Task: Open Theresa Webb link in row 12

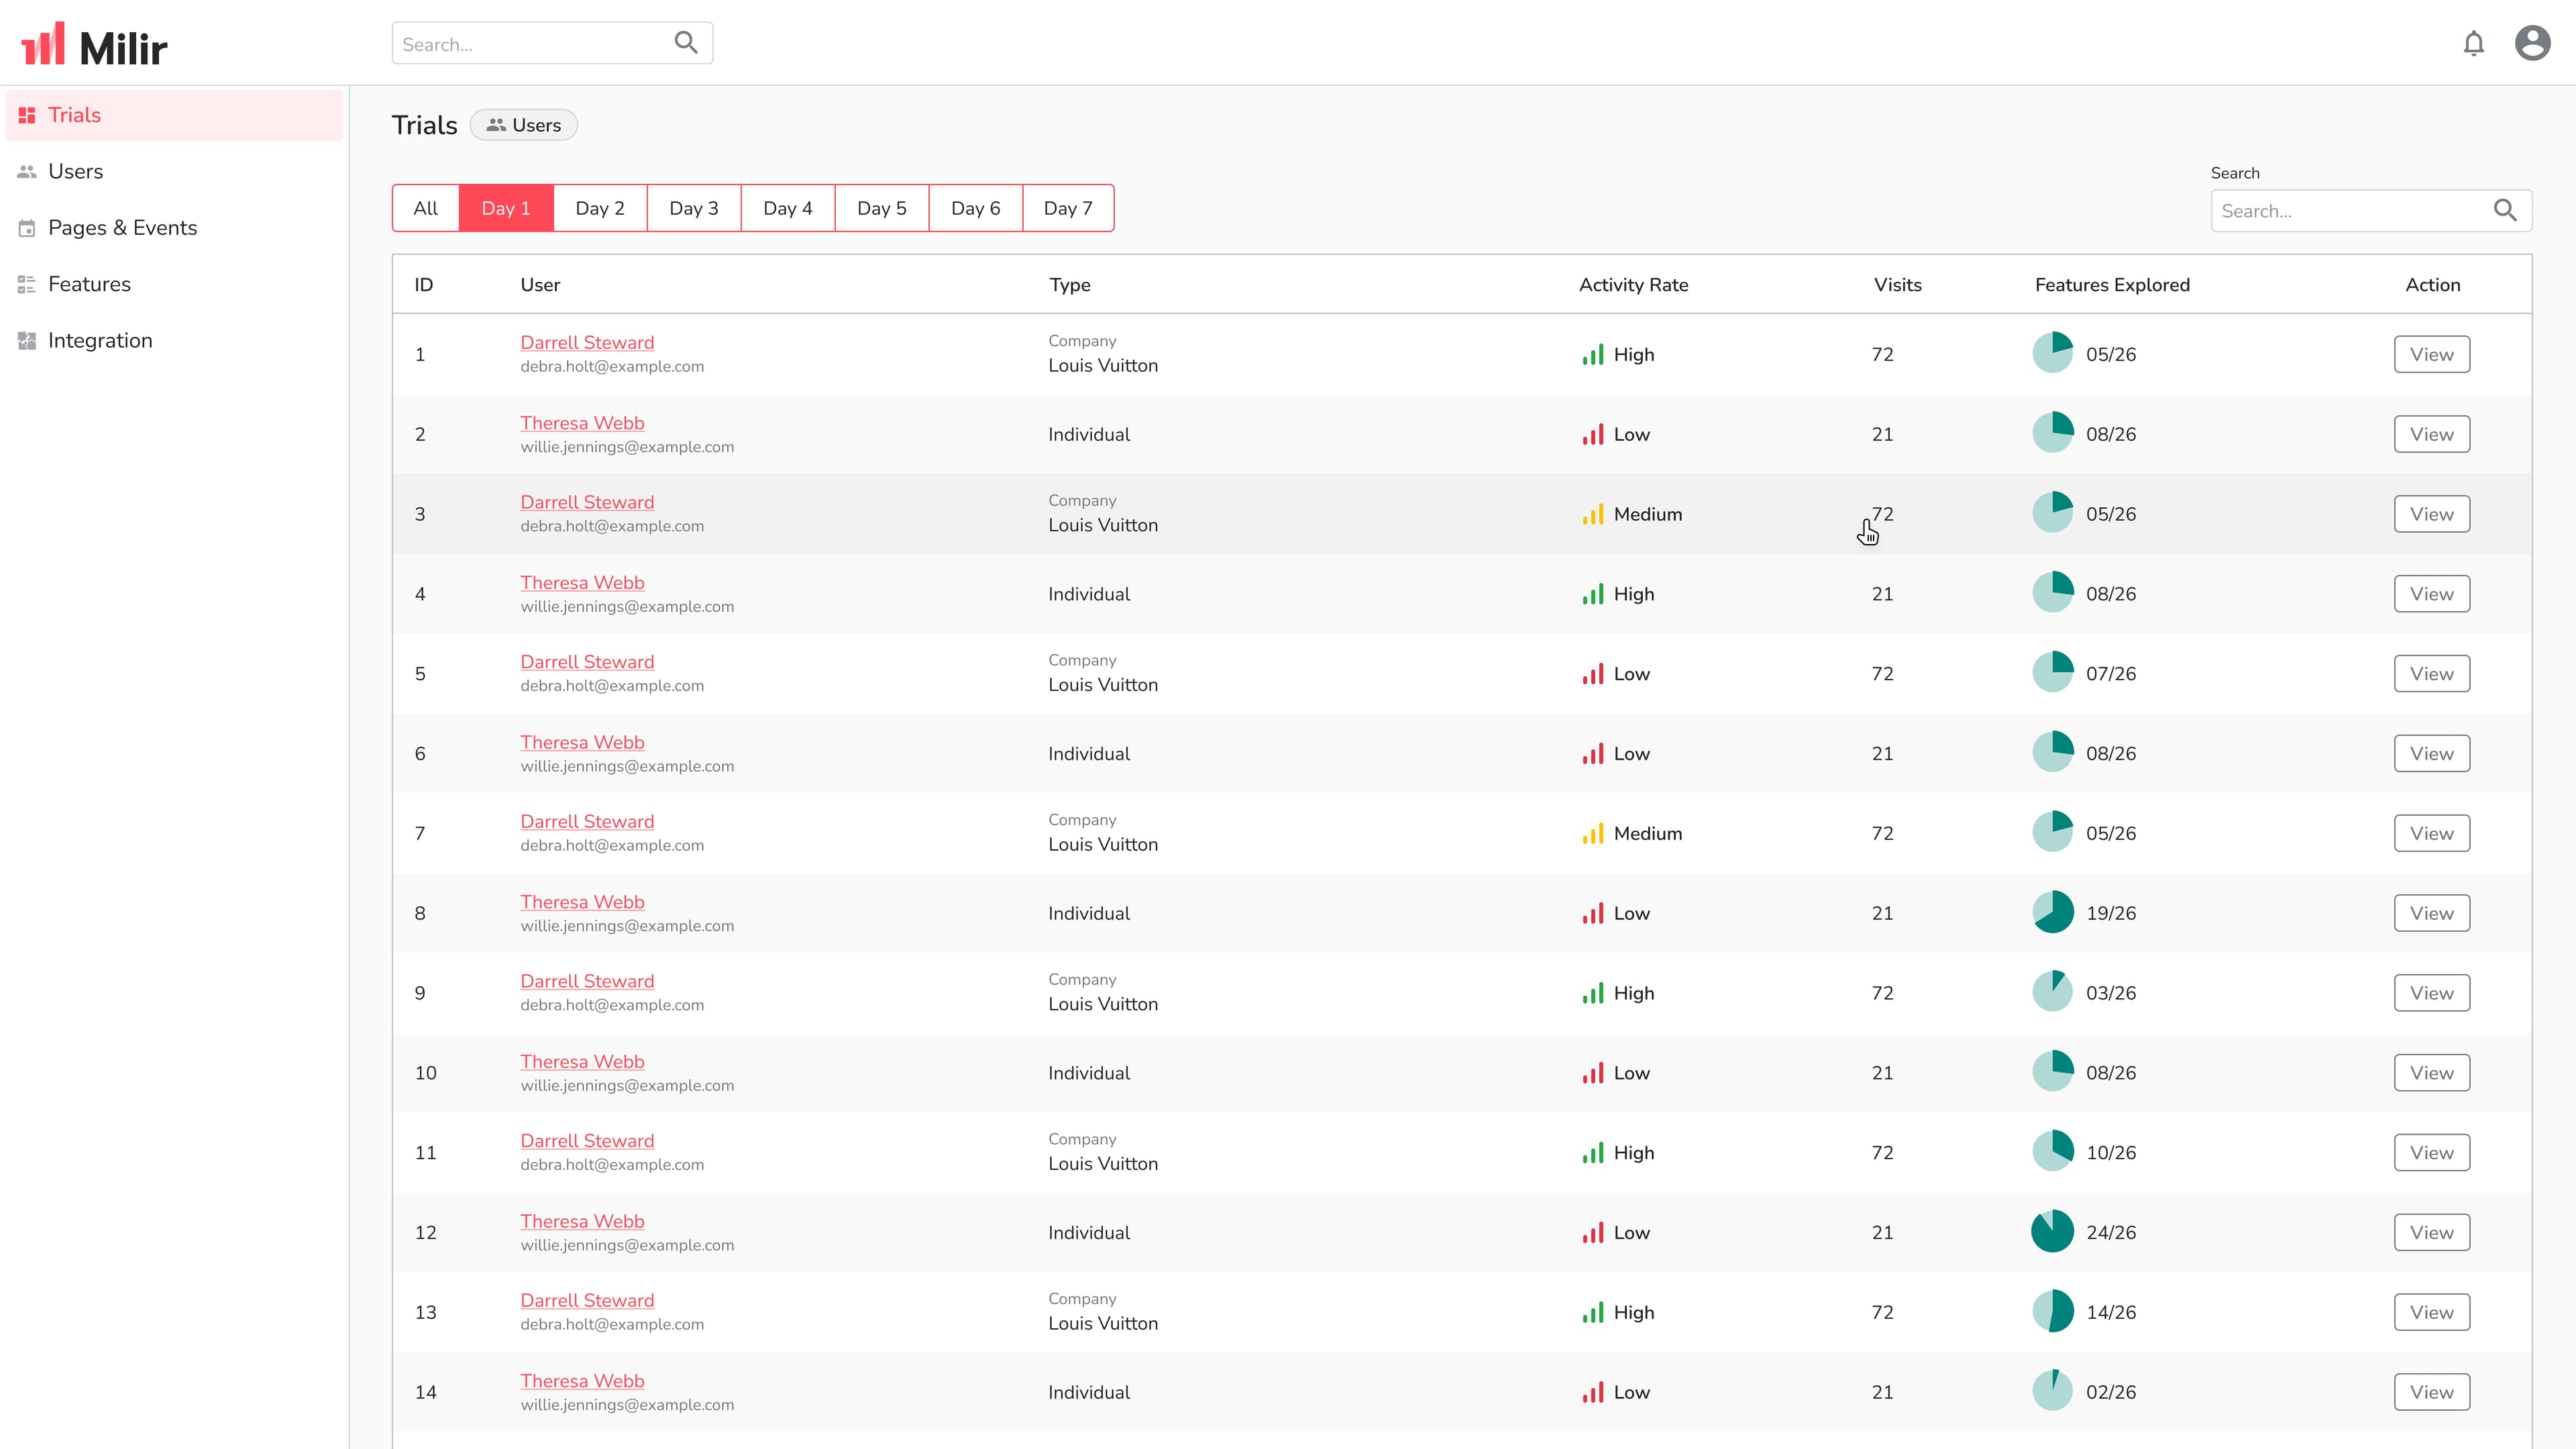Action: pos(582,1221)
